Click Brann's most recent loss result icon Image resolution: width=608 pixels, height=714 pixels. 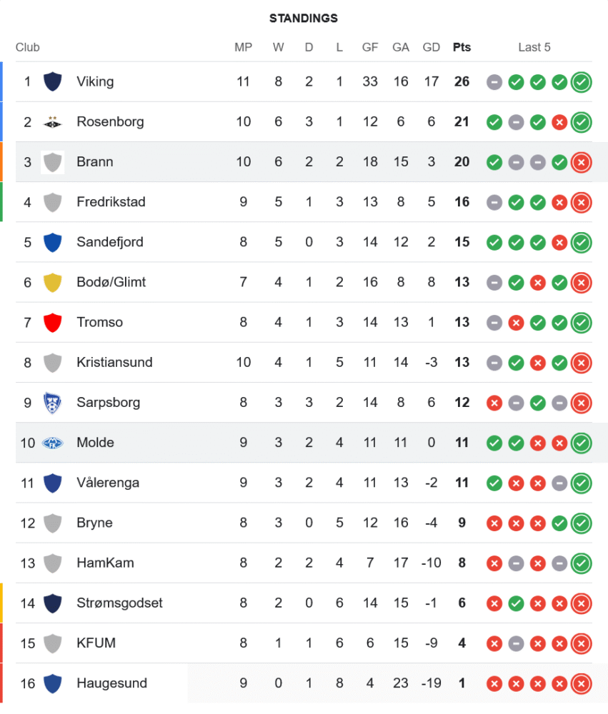pyautogui.click(x=581, y=162)
